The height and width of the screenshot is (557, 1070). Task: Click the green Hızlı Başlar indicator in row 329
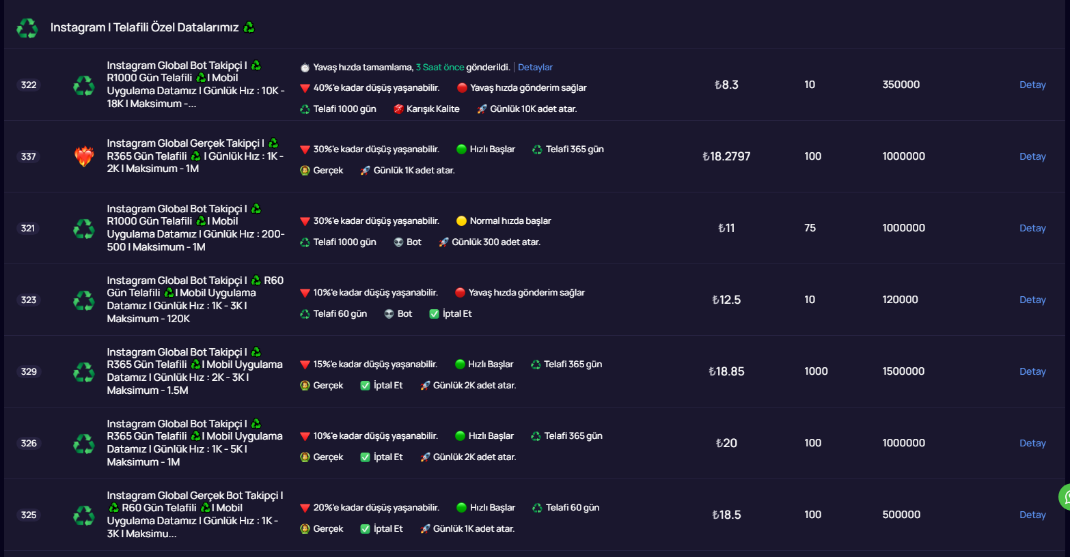(x=460, y=365)
